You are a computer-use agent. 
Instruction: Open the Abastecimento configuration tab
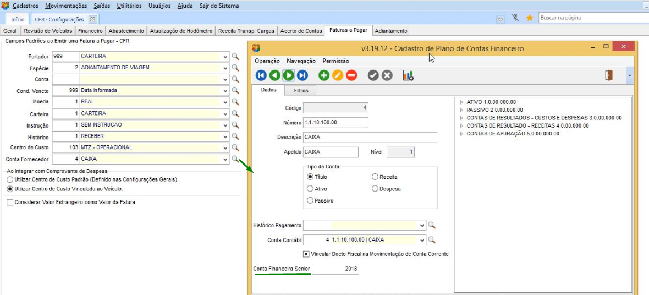coord(126,31)
